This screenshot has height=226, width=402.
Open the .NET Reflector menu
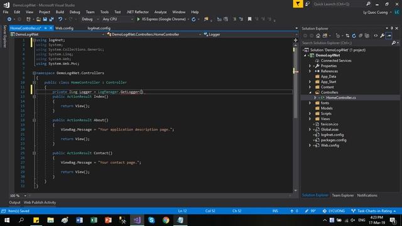coord(138,12)
